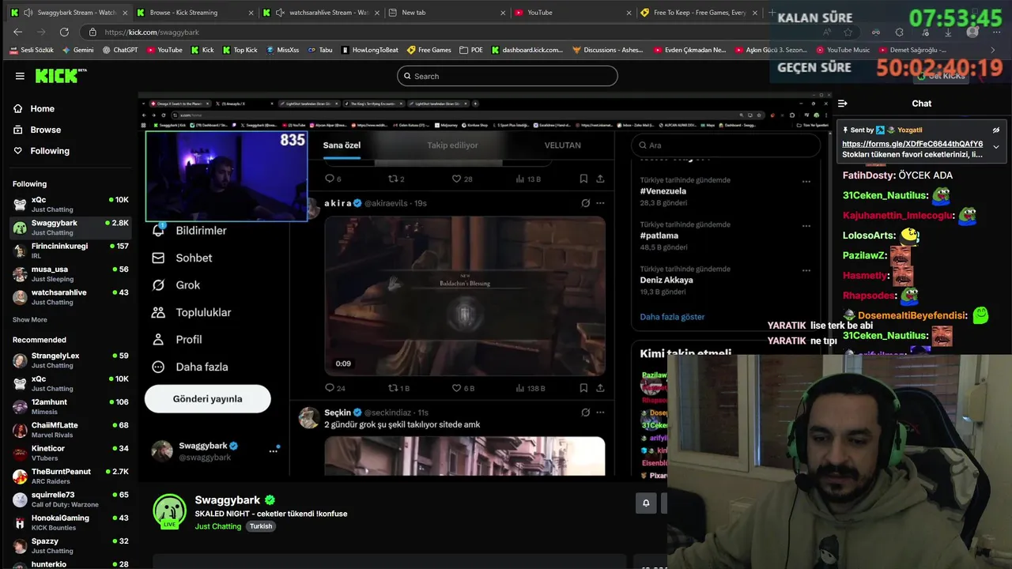Open the Just Chatting category link below stream
The height and width of the screenshot is (569, 1012).
(x=218, y=526)
